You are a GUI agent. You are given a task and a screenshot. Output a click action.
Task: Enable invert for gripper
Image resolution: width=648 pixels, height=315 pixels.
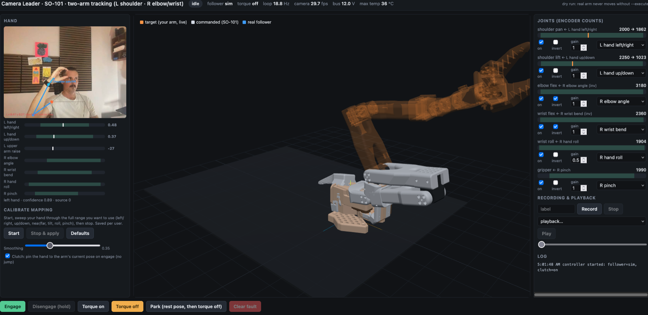pyautogui.click(x=556, y=183)
